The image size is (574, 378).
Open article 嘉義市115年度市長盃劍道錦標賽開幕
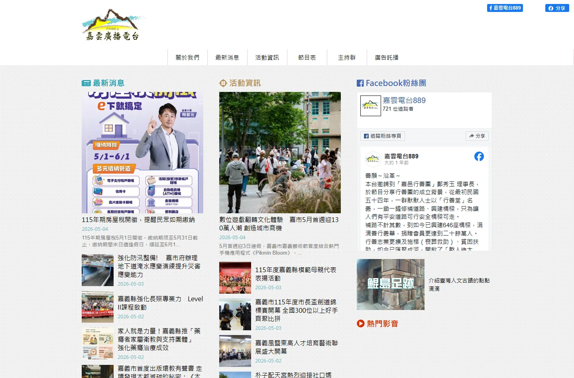(297, 310)
